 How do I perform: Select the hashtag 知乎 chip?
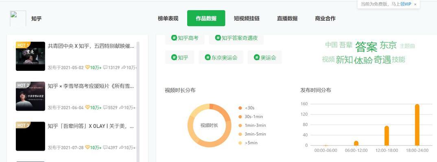(x=179, y=57)
